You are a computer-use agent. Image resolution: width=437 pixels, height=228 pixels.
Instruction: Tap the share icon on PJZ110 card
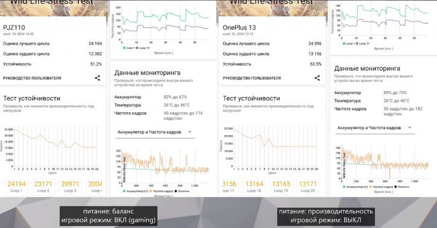click(x=97, y=78)
